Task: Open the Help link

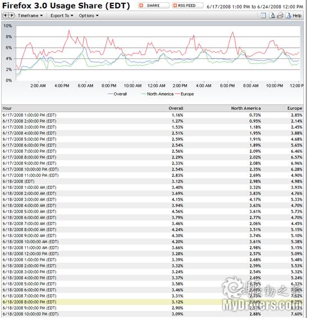Action: click(x=297, y=16)
